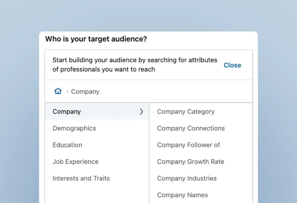This screenshot has width=297, height=203.
Task: Go to the home icon in breadcrumb
Action: click(x=58, y=91)
